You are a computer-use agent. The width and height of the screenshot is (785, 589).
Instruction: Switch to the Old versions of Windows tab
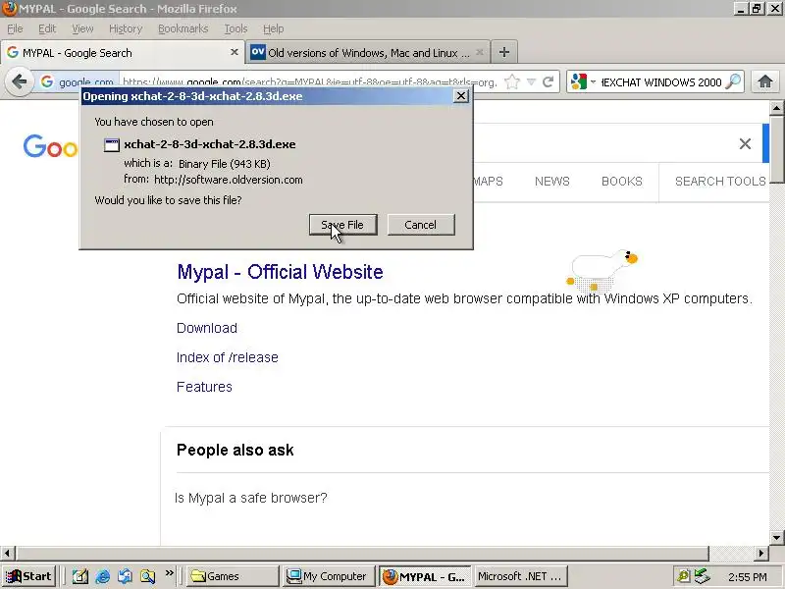(x=367, y=52)
